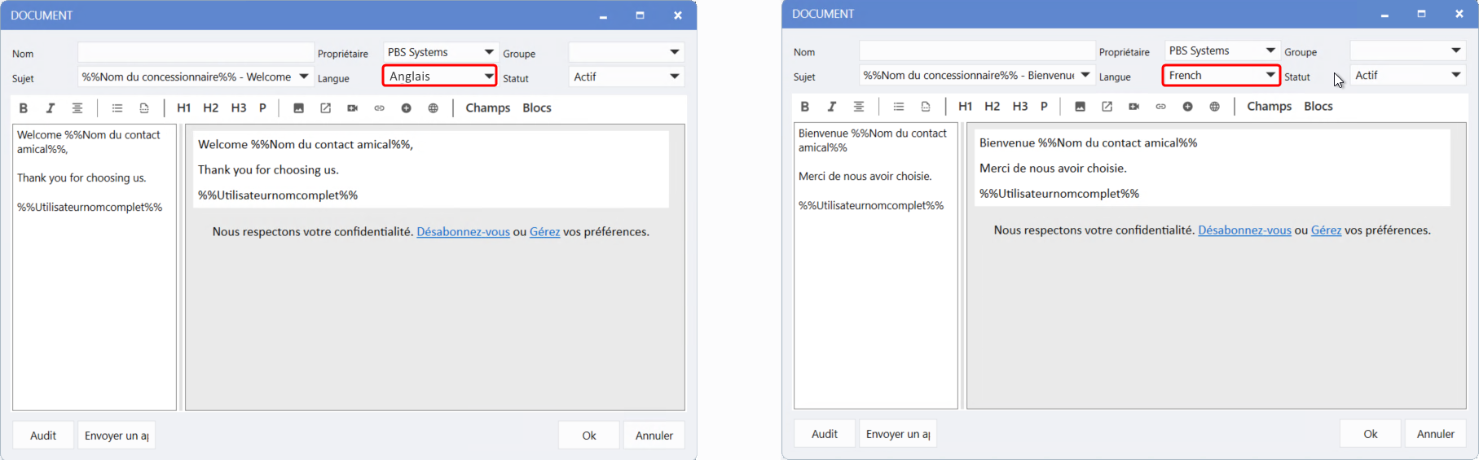Apply H3 heading in the French document

tap(1019, 107)
